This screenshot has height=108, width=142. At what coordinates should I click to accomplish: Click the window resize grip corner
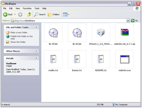tap(139, 105)
